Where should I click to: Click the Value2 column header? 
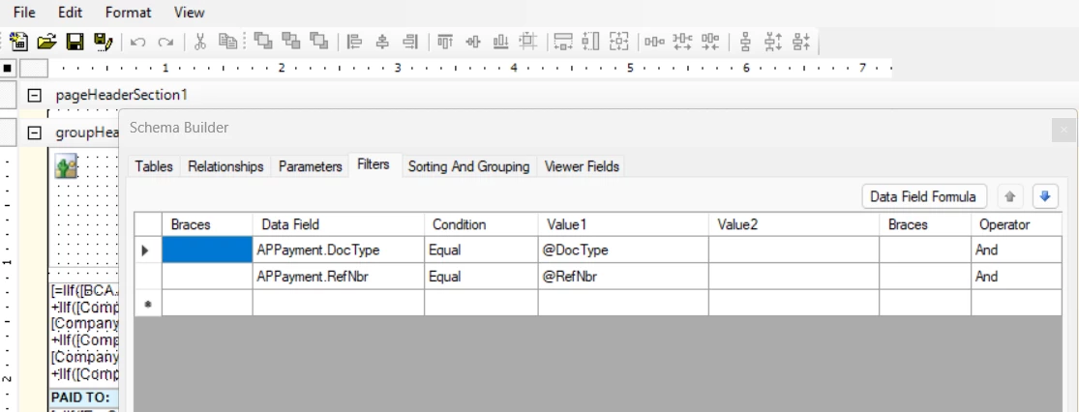tap(794, 225)
